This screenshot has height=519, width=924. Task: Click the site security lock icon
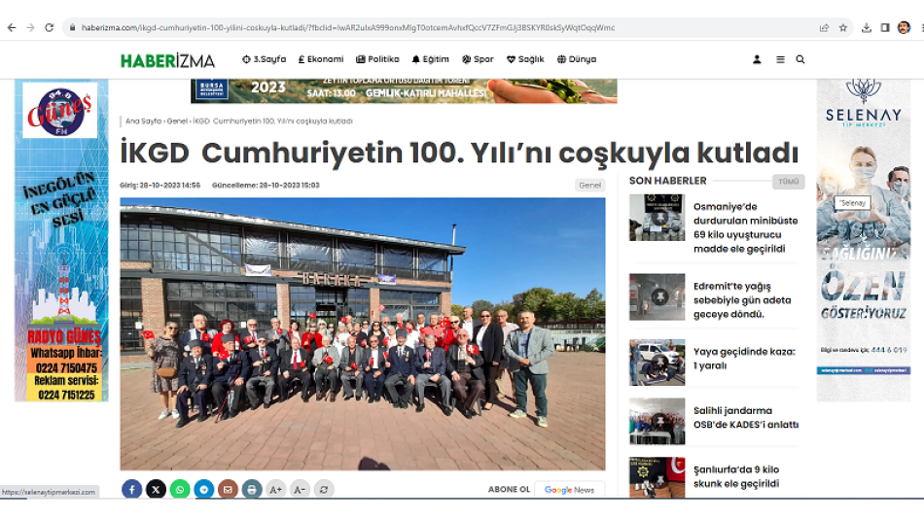coord(73,27)
